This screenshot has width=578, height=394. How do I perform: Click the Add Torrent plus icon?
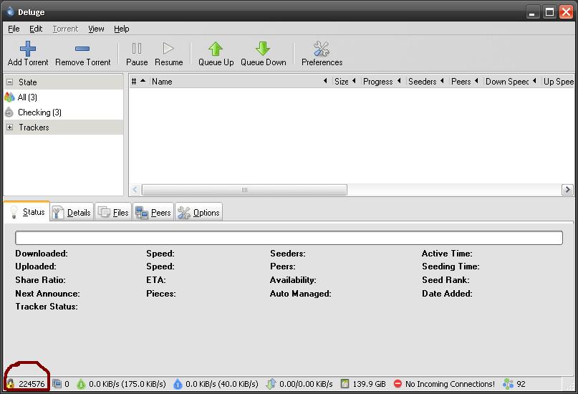point(28,48)
